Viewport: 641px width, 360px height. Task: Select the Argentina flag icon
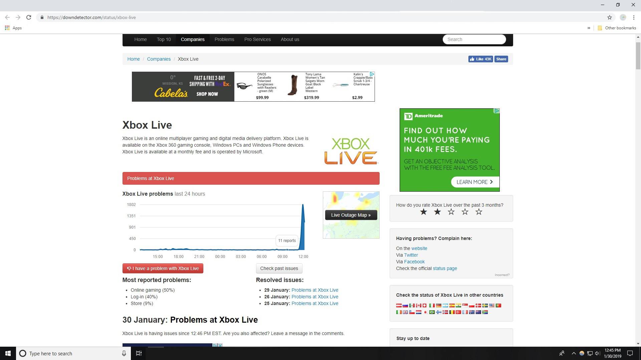[445, 305]
